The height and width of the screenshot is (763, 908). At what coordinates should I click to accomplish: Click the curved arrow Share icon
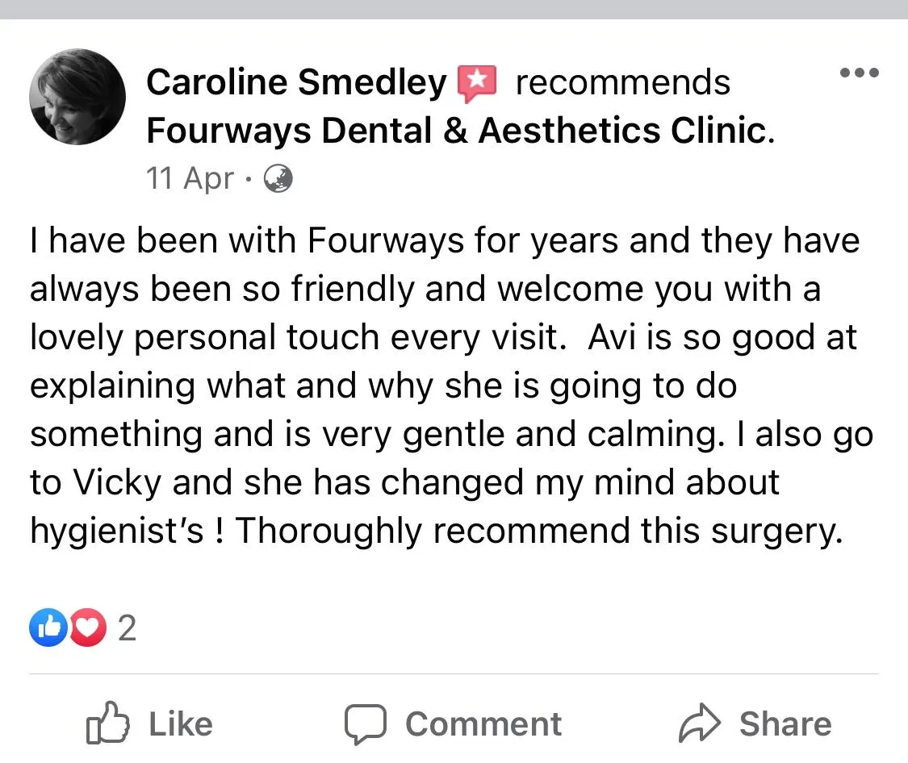tap(700, 723)
